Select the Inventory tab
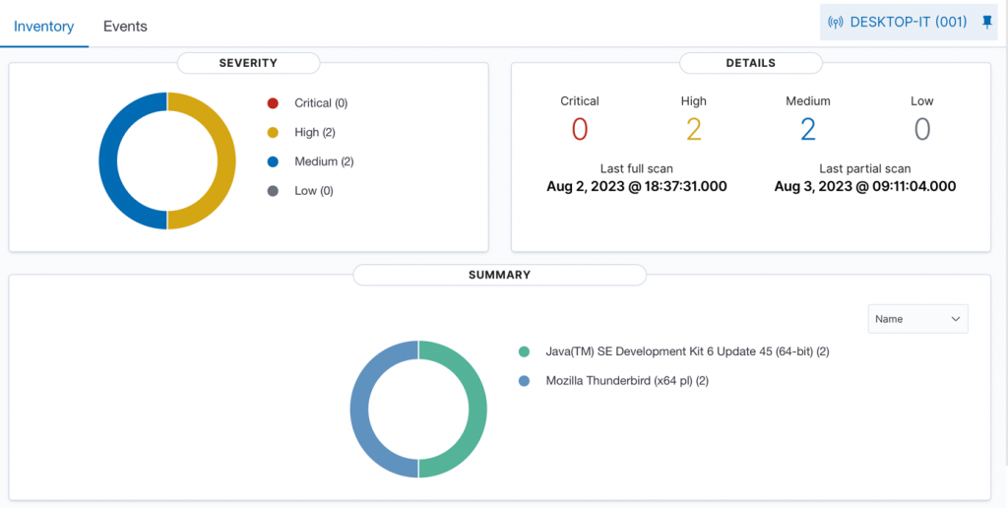Screen dimensions: 1008x508 click(43, 27)
